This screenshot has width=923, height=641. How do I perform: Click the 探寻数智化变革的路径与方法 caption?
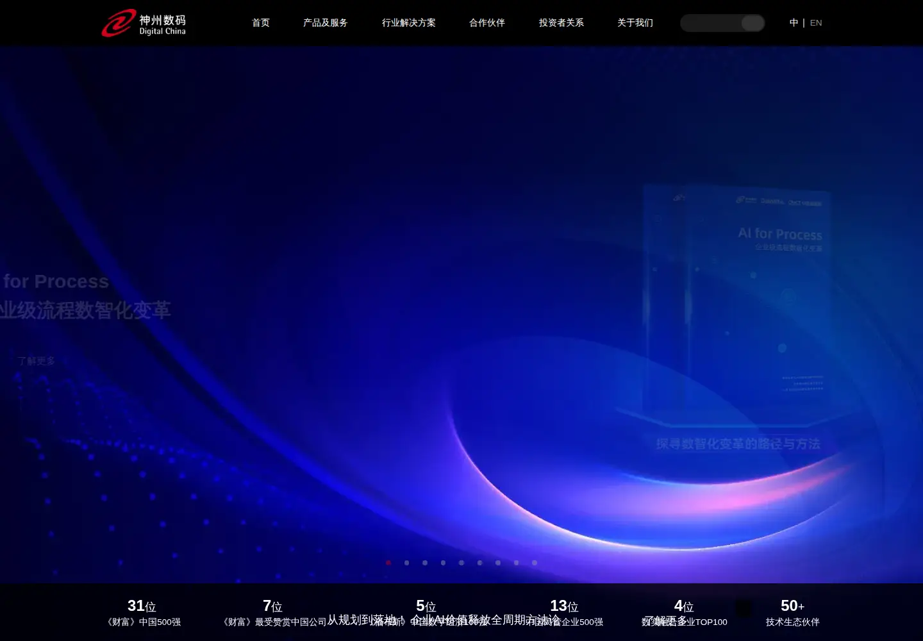pos(738,444)
